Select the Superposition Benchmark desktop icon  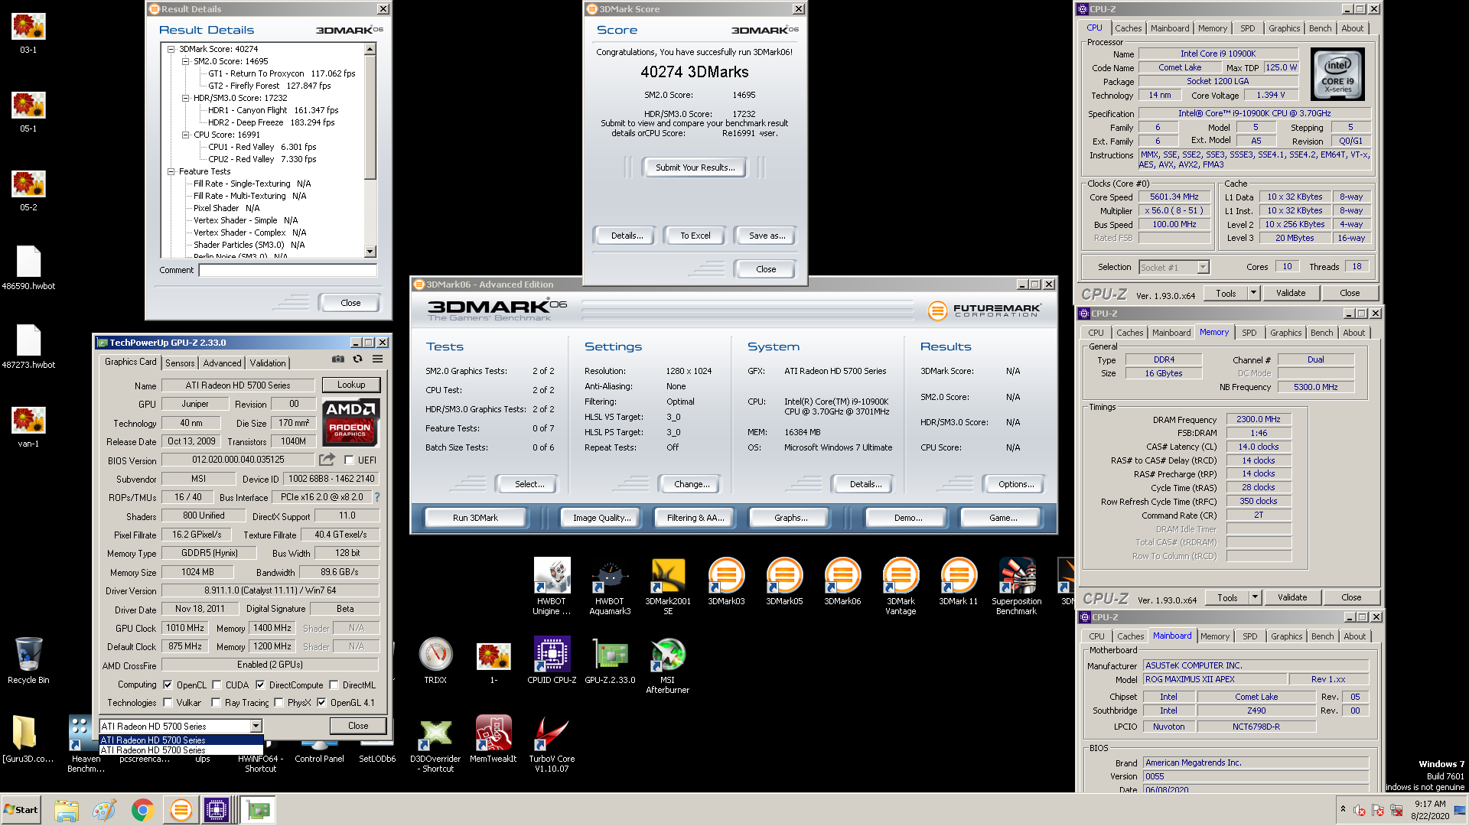tap(1016, 587)
